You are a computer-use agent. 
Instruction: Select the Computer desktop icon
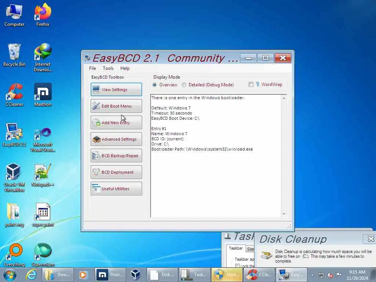click(14, 15)
